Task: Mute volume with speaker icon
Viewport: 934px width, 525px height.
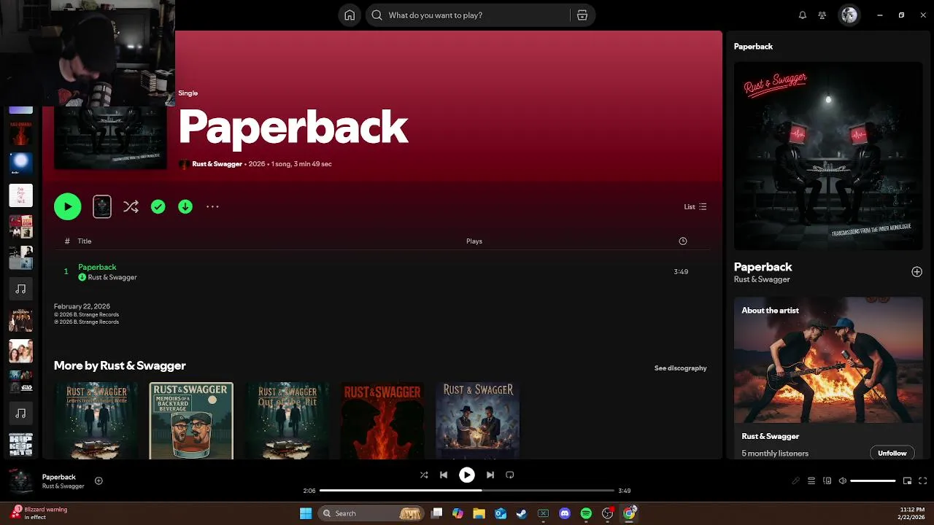Action: (843, 481)
